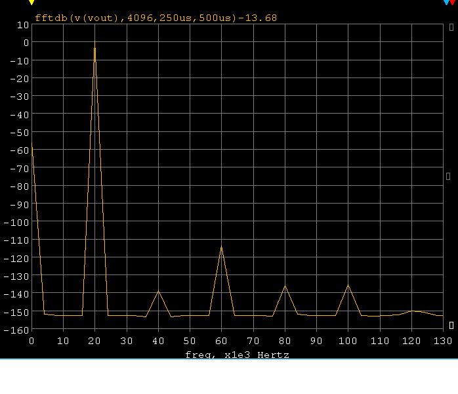Click the harmonic peak at 100 kHz
Viewport: 458px width, 394px height.
coord(348,285)
